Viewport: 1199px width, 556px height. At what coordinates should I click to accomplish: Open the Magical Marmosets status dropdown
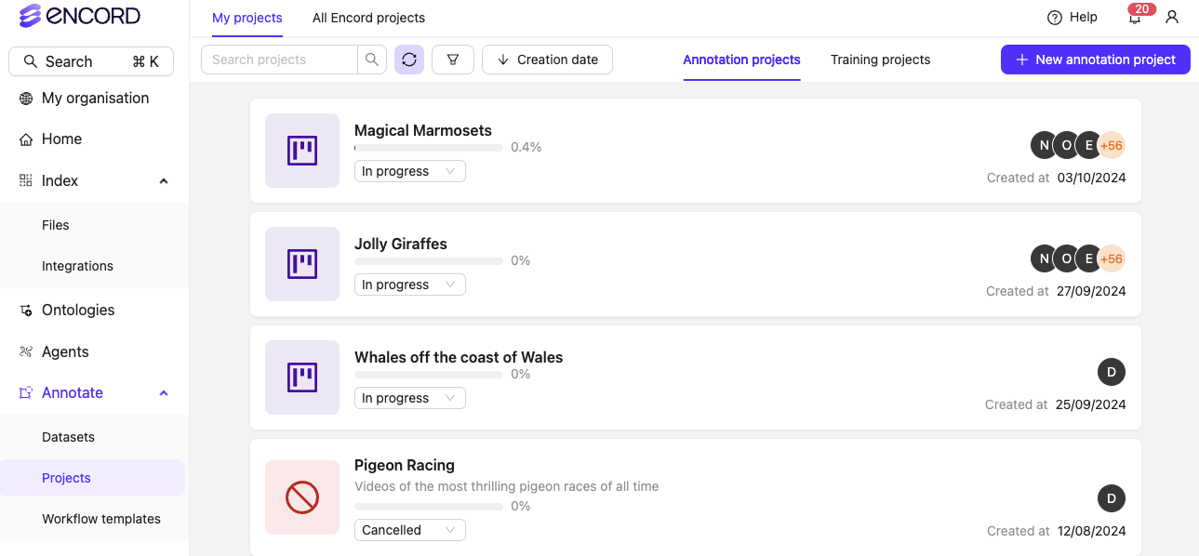pyautogui.click(x=409, y=171)
